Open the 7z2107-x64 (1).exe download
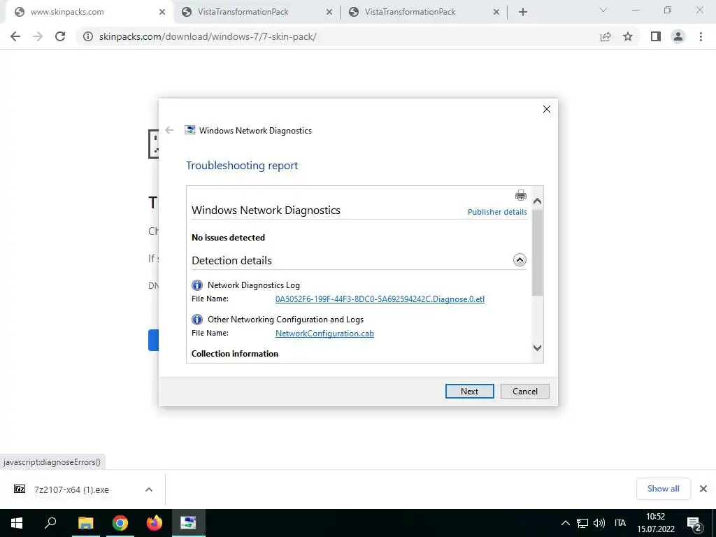716x537 pixels. [71, 489]
